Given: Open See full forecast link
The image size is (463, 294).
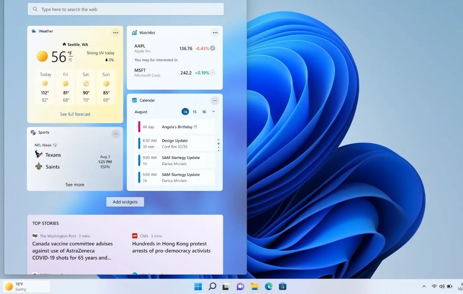Looking at the screenshot, I should coord(75,114).
